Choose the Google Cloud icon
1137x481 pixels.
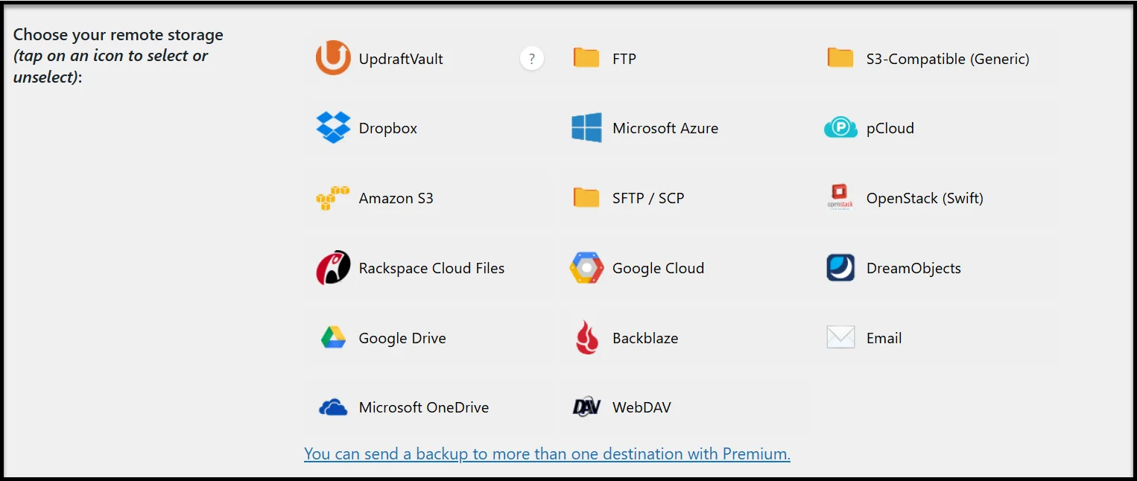tap(586, 268)
